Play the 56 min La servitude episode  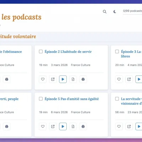[x=139, y=126]
